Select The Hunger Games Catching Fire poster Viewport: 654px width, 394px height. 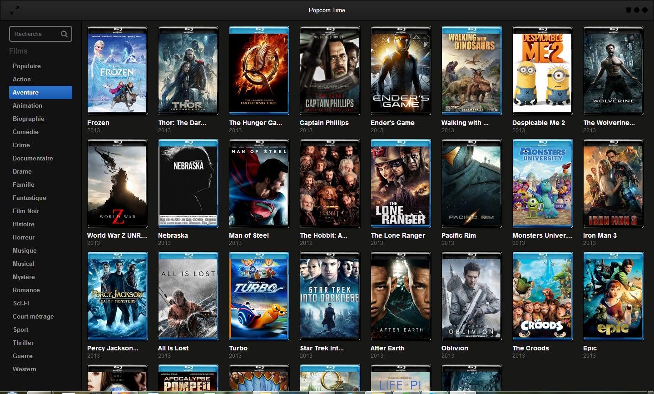point(259,70)
